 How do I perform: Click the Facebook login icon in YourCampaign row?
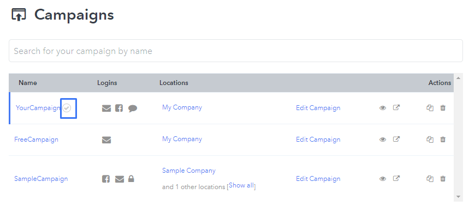(x=119, y=108)
